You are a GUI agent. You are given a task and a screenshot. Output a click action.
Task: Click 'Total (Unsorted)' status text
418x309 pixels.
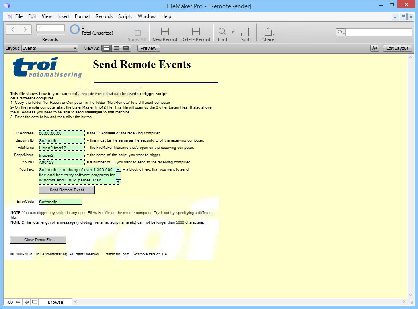[97, 33]
